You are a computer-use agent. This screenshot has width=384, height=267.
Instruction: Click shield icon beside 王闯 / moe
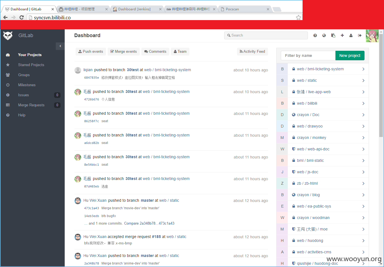point(294,229)
